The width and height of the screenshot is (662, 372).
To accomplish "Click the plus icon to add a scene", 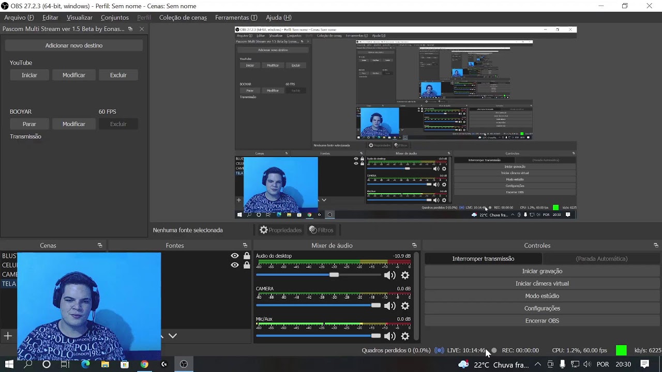I will 8,336.
